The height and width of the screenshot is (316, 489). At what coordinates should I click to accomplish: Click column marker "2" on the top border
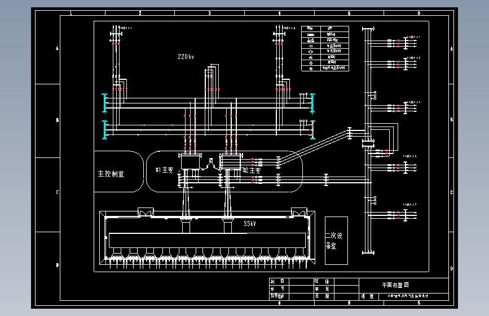click(140, 13)
